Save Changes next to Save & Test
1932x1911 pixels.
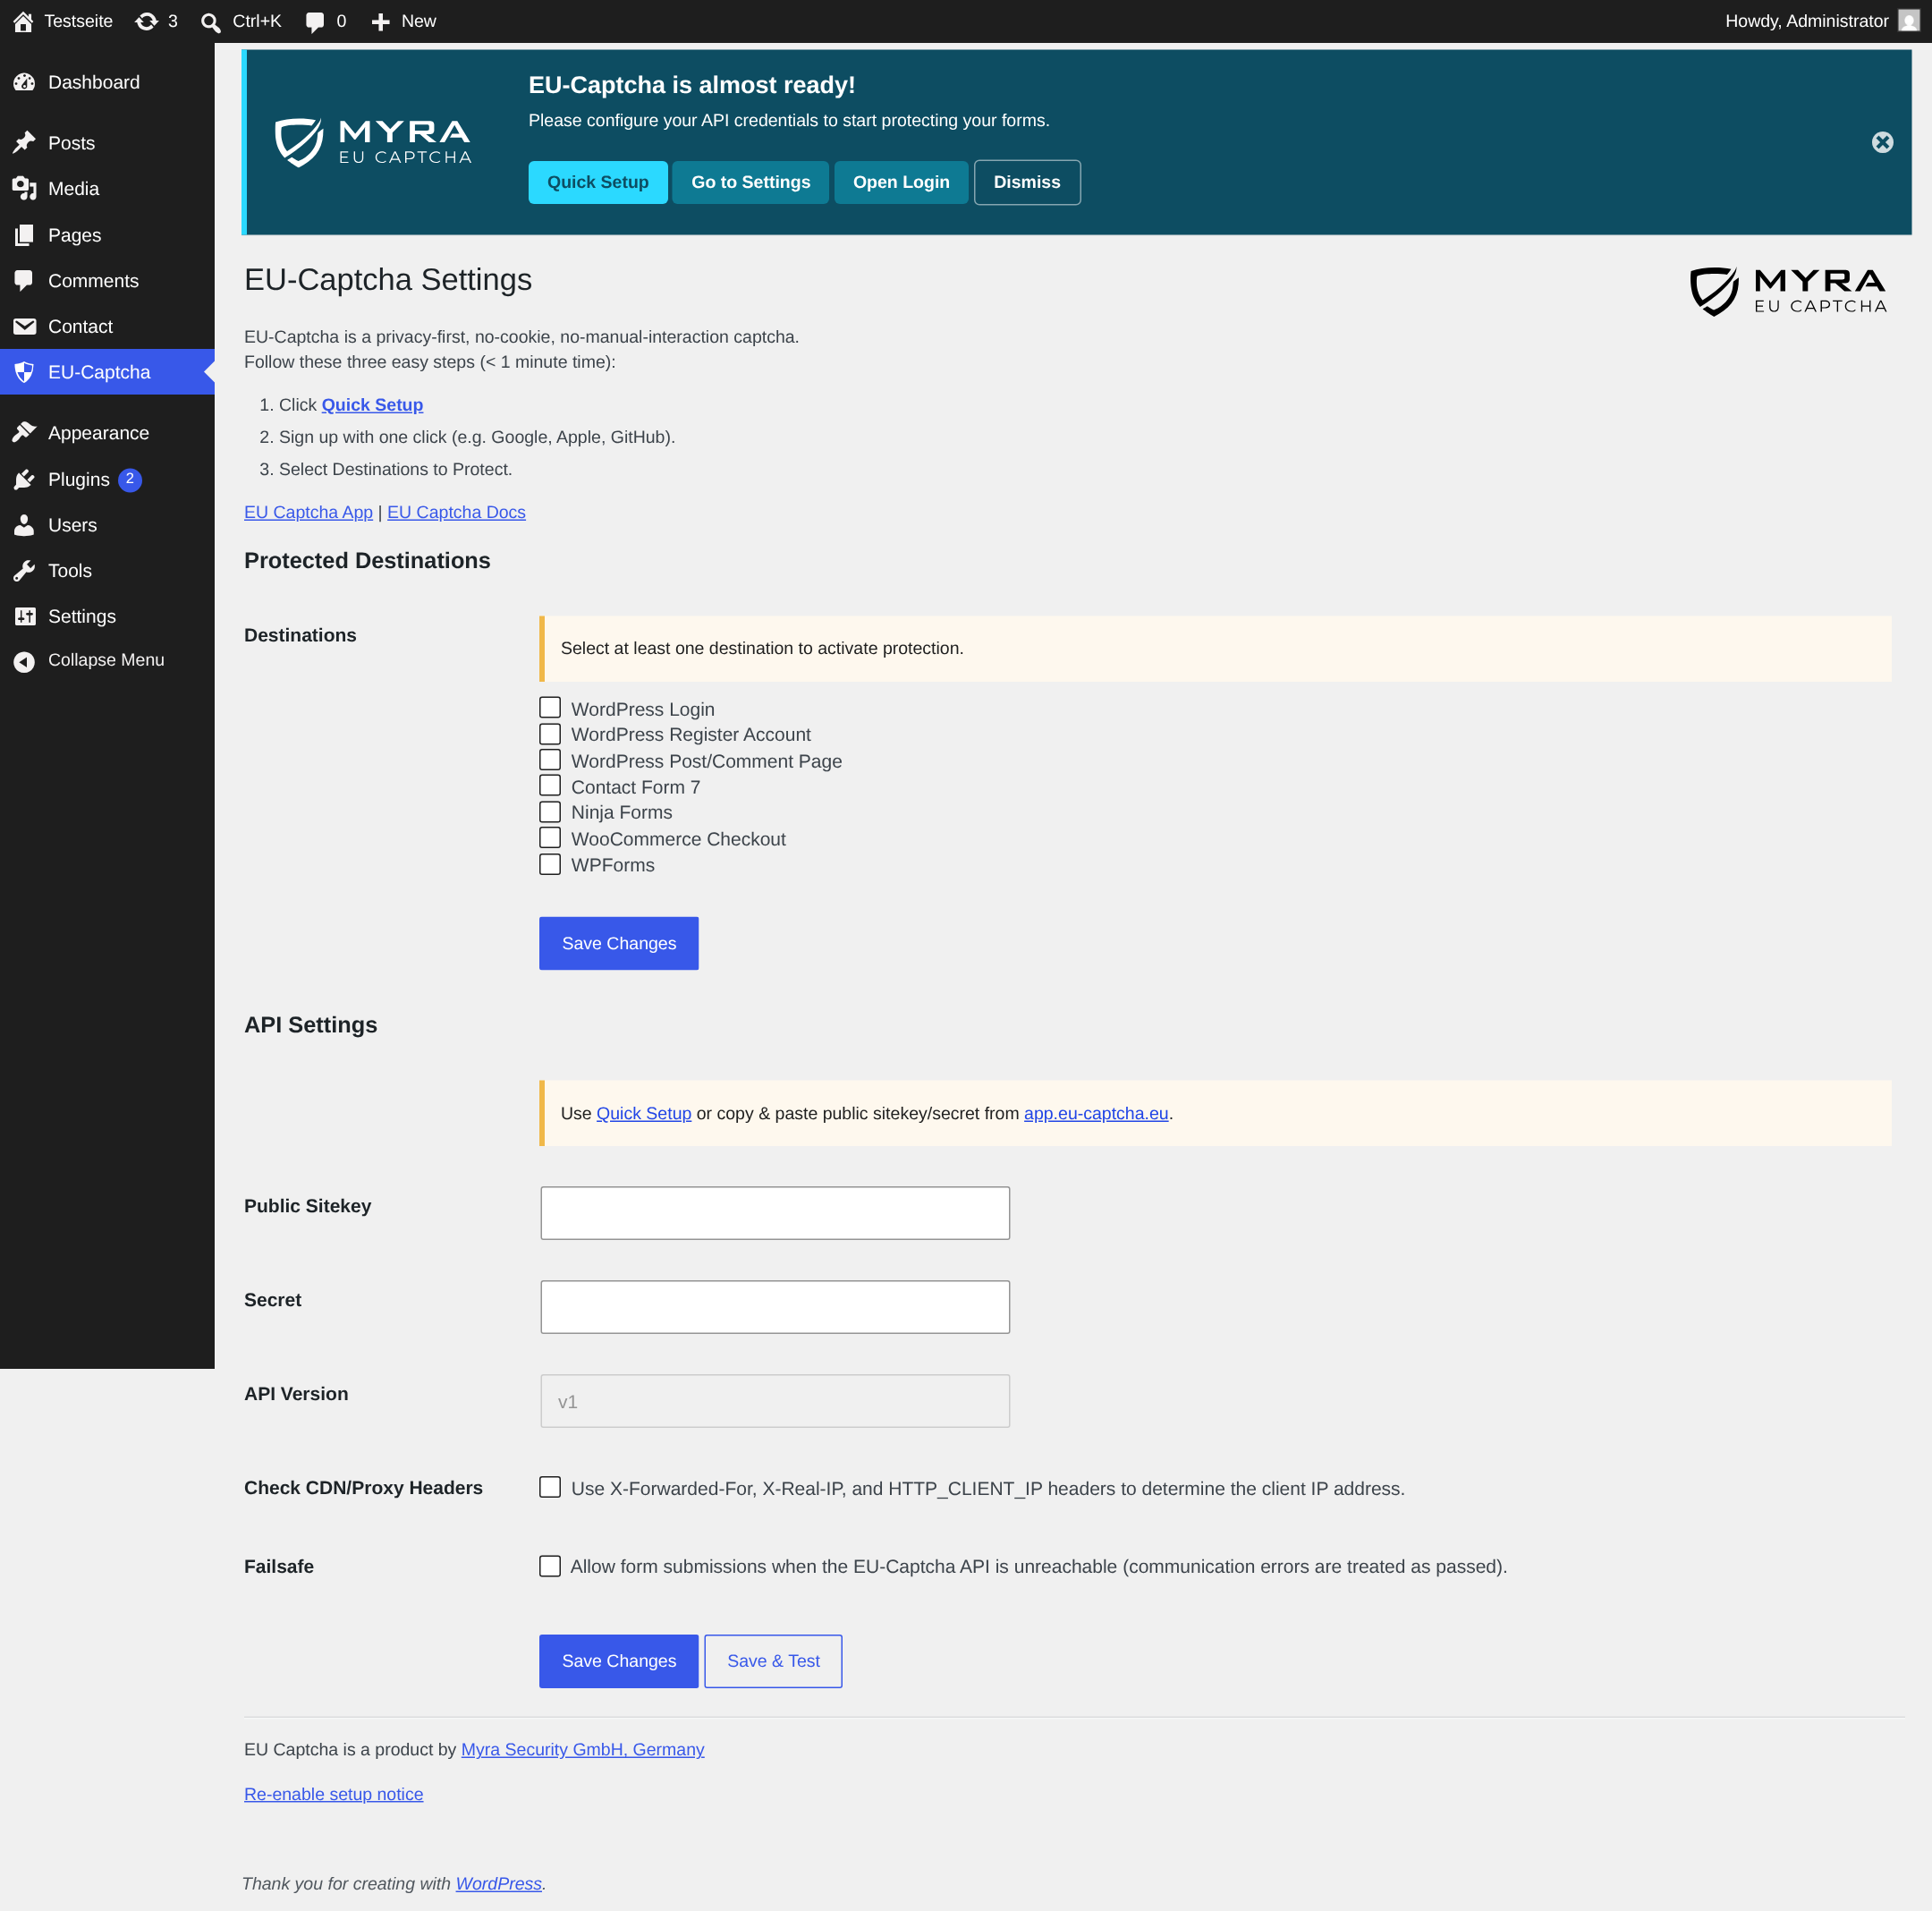coord(619,1661)
